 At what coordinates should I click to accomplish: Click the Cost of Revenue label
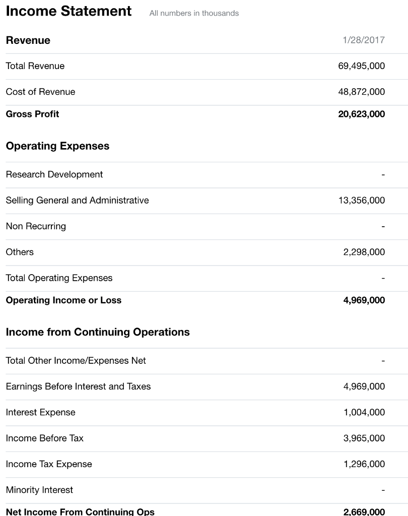point(40,92)
